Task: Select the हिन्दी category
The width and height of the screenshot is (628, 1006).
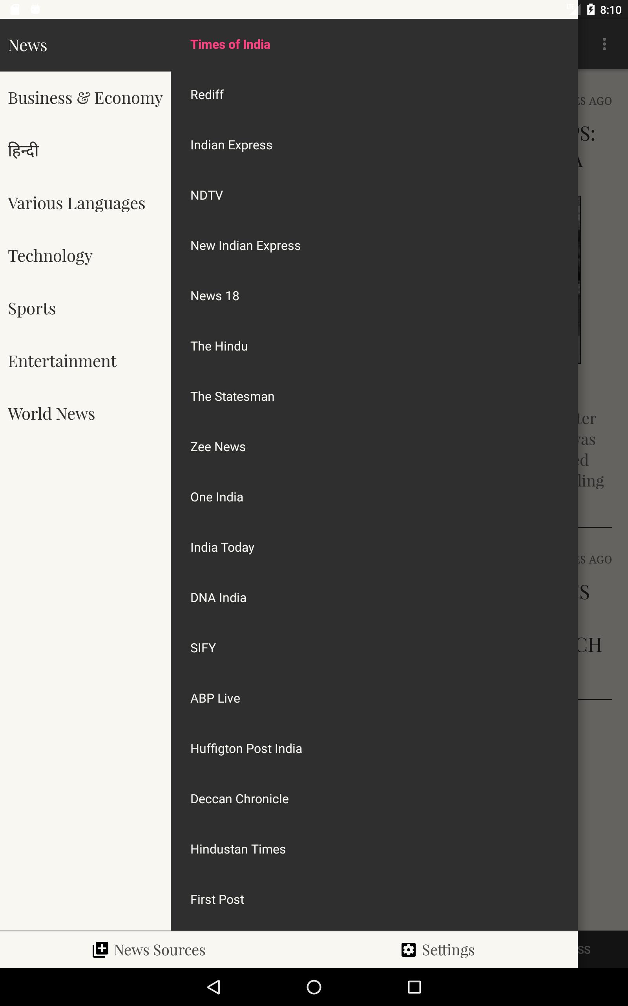Action: tap(85, 151)
